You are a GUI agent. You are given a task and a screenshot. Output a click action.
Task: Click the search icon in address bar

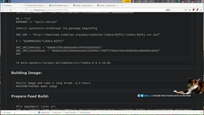(27, 10)
